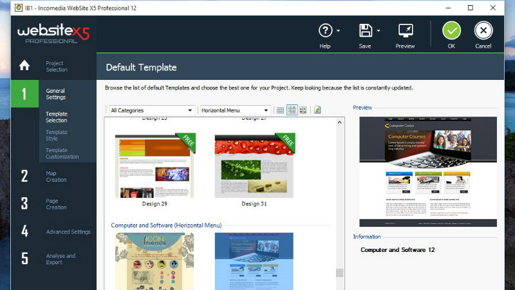Image resolution: width=515 pixels, height=290 pixels.
Task: Maximize the WebSite X5 window
Action: tap(471, 8)
